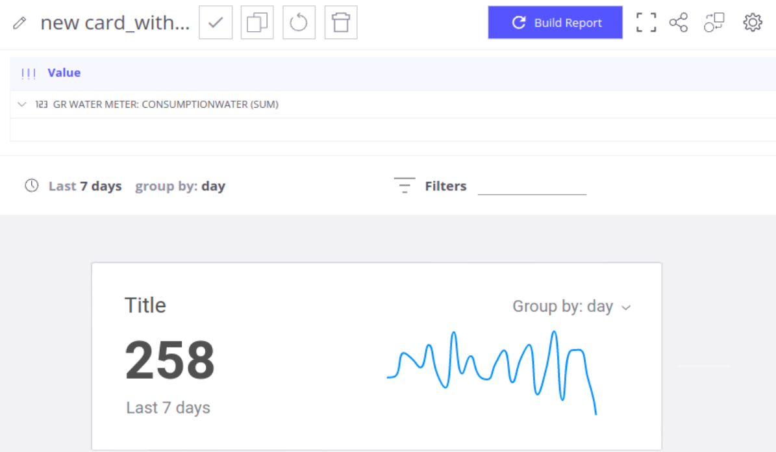Image resolution: width=776 pixels, height=452 pixels.
Task: Click the checkmark save icon
Action: point(216,23)
